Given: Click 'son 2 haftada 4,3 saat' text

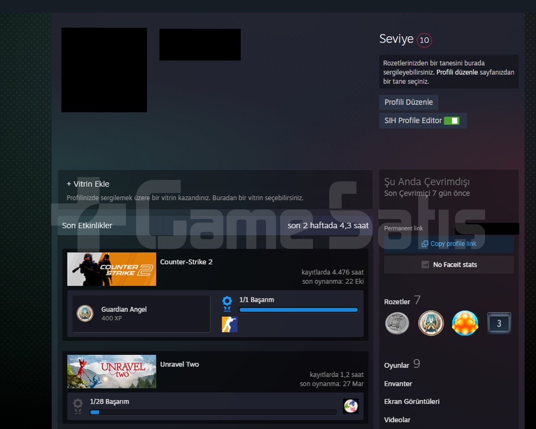Looking at the screenshot, I should coord(328,226).
